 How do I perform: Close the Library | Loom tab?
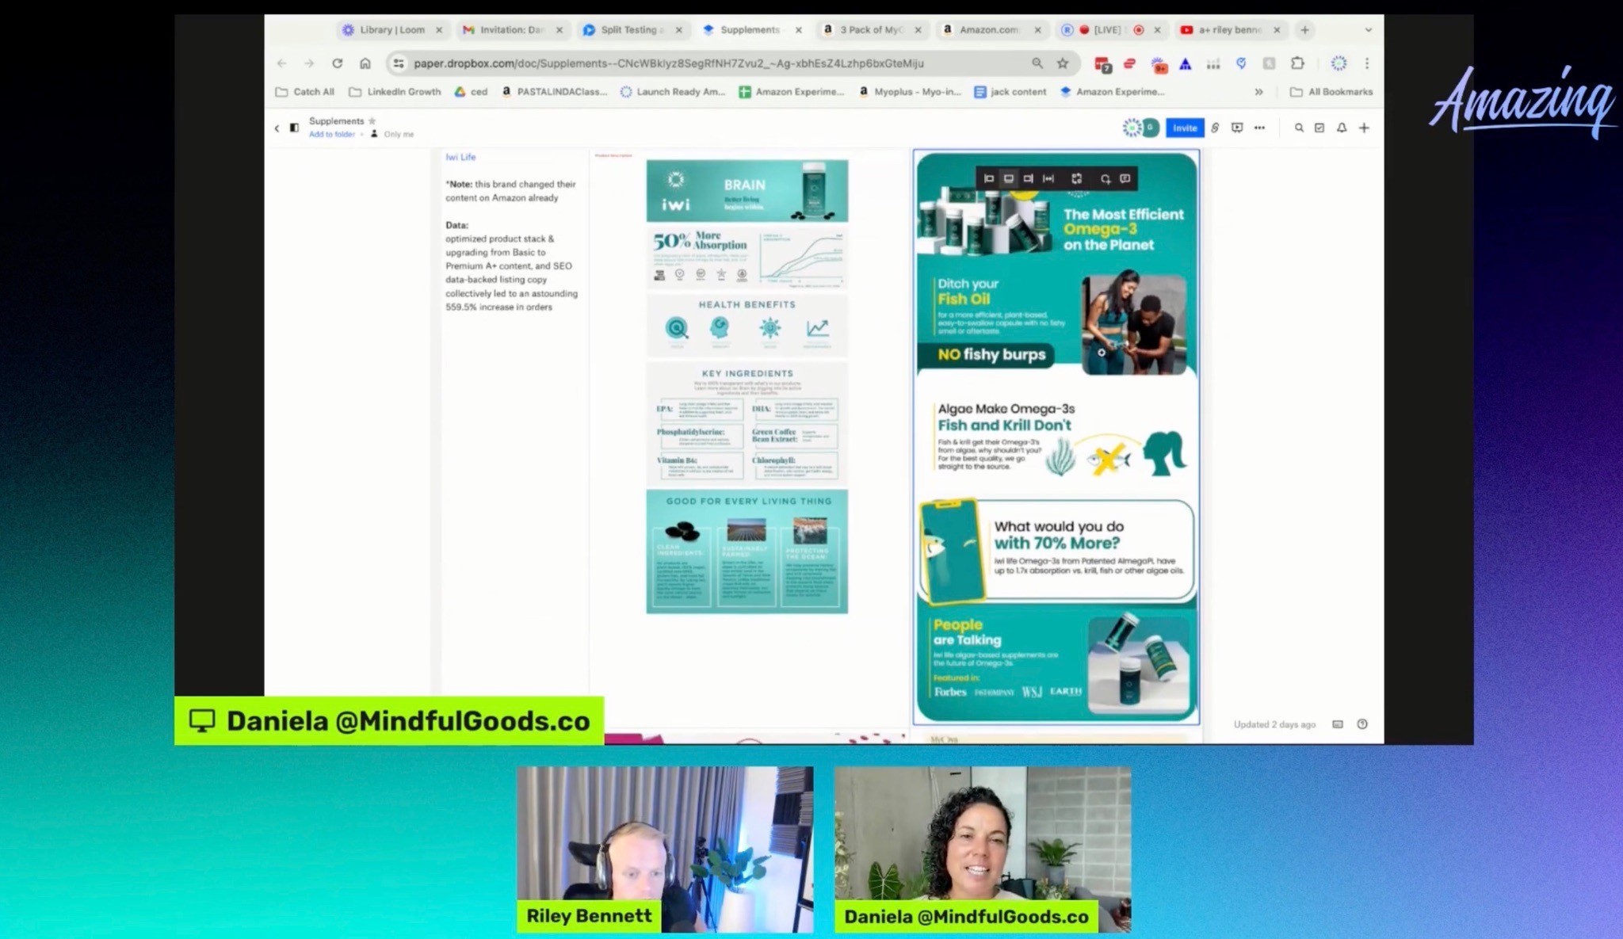[x=439, y=30]
